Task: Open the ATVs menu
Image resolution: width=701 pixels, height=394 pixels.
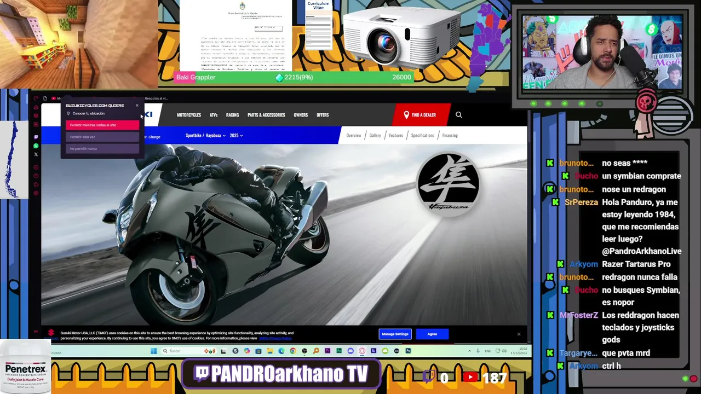Action: [214, 115]
